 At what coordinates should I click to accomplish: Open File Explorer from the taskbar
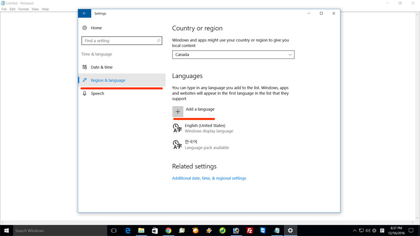pyautogui.click(x=141, y=231)
